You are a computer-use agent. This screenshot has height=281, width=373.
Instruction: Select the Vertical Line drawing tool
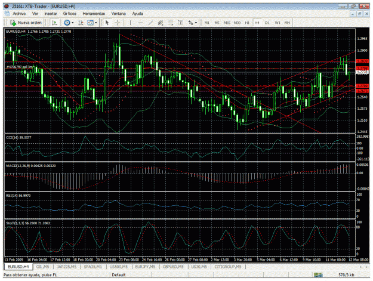pos(130,23)
